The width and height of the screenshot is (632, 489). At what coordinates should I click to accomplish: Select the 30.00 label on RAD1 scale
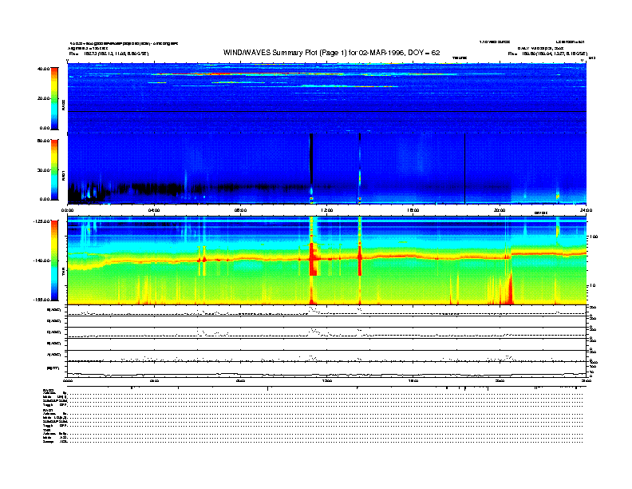43,170
